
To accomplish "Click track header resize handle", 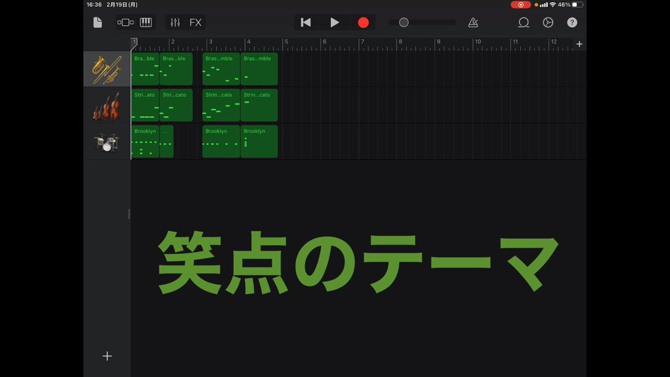I will coord(129,214).
